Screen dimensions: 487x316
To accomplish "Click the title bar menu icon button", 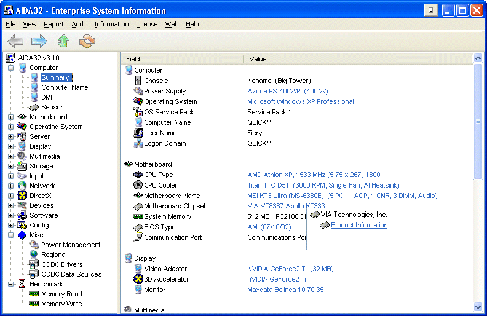I will 431,10.
